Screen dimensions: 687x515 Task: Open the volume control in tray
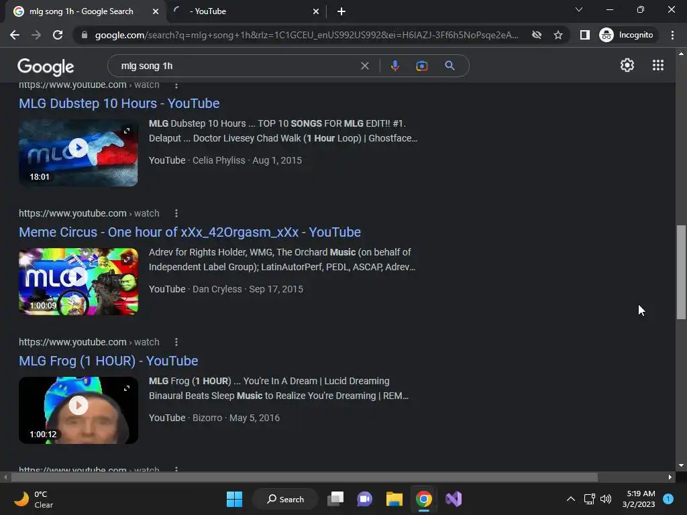[x=606, y=499]
